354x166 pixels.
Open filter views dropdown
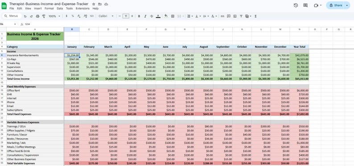click(248, 16)
